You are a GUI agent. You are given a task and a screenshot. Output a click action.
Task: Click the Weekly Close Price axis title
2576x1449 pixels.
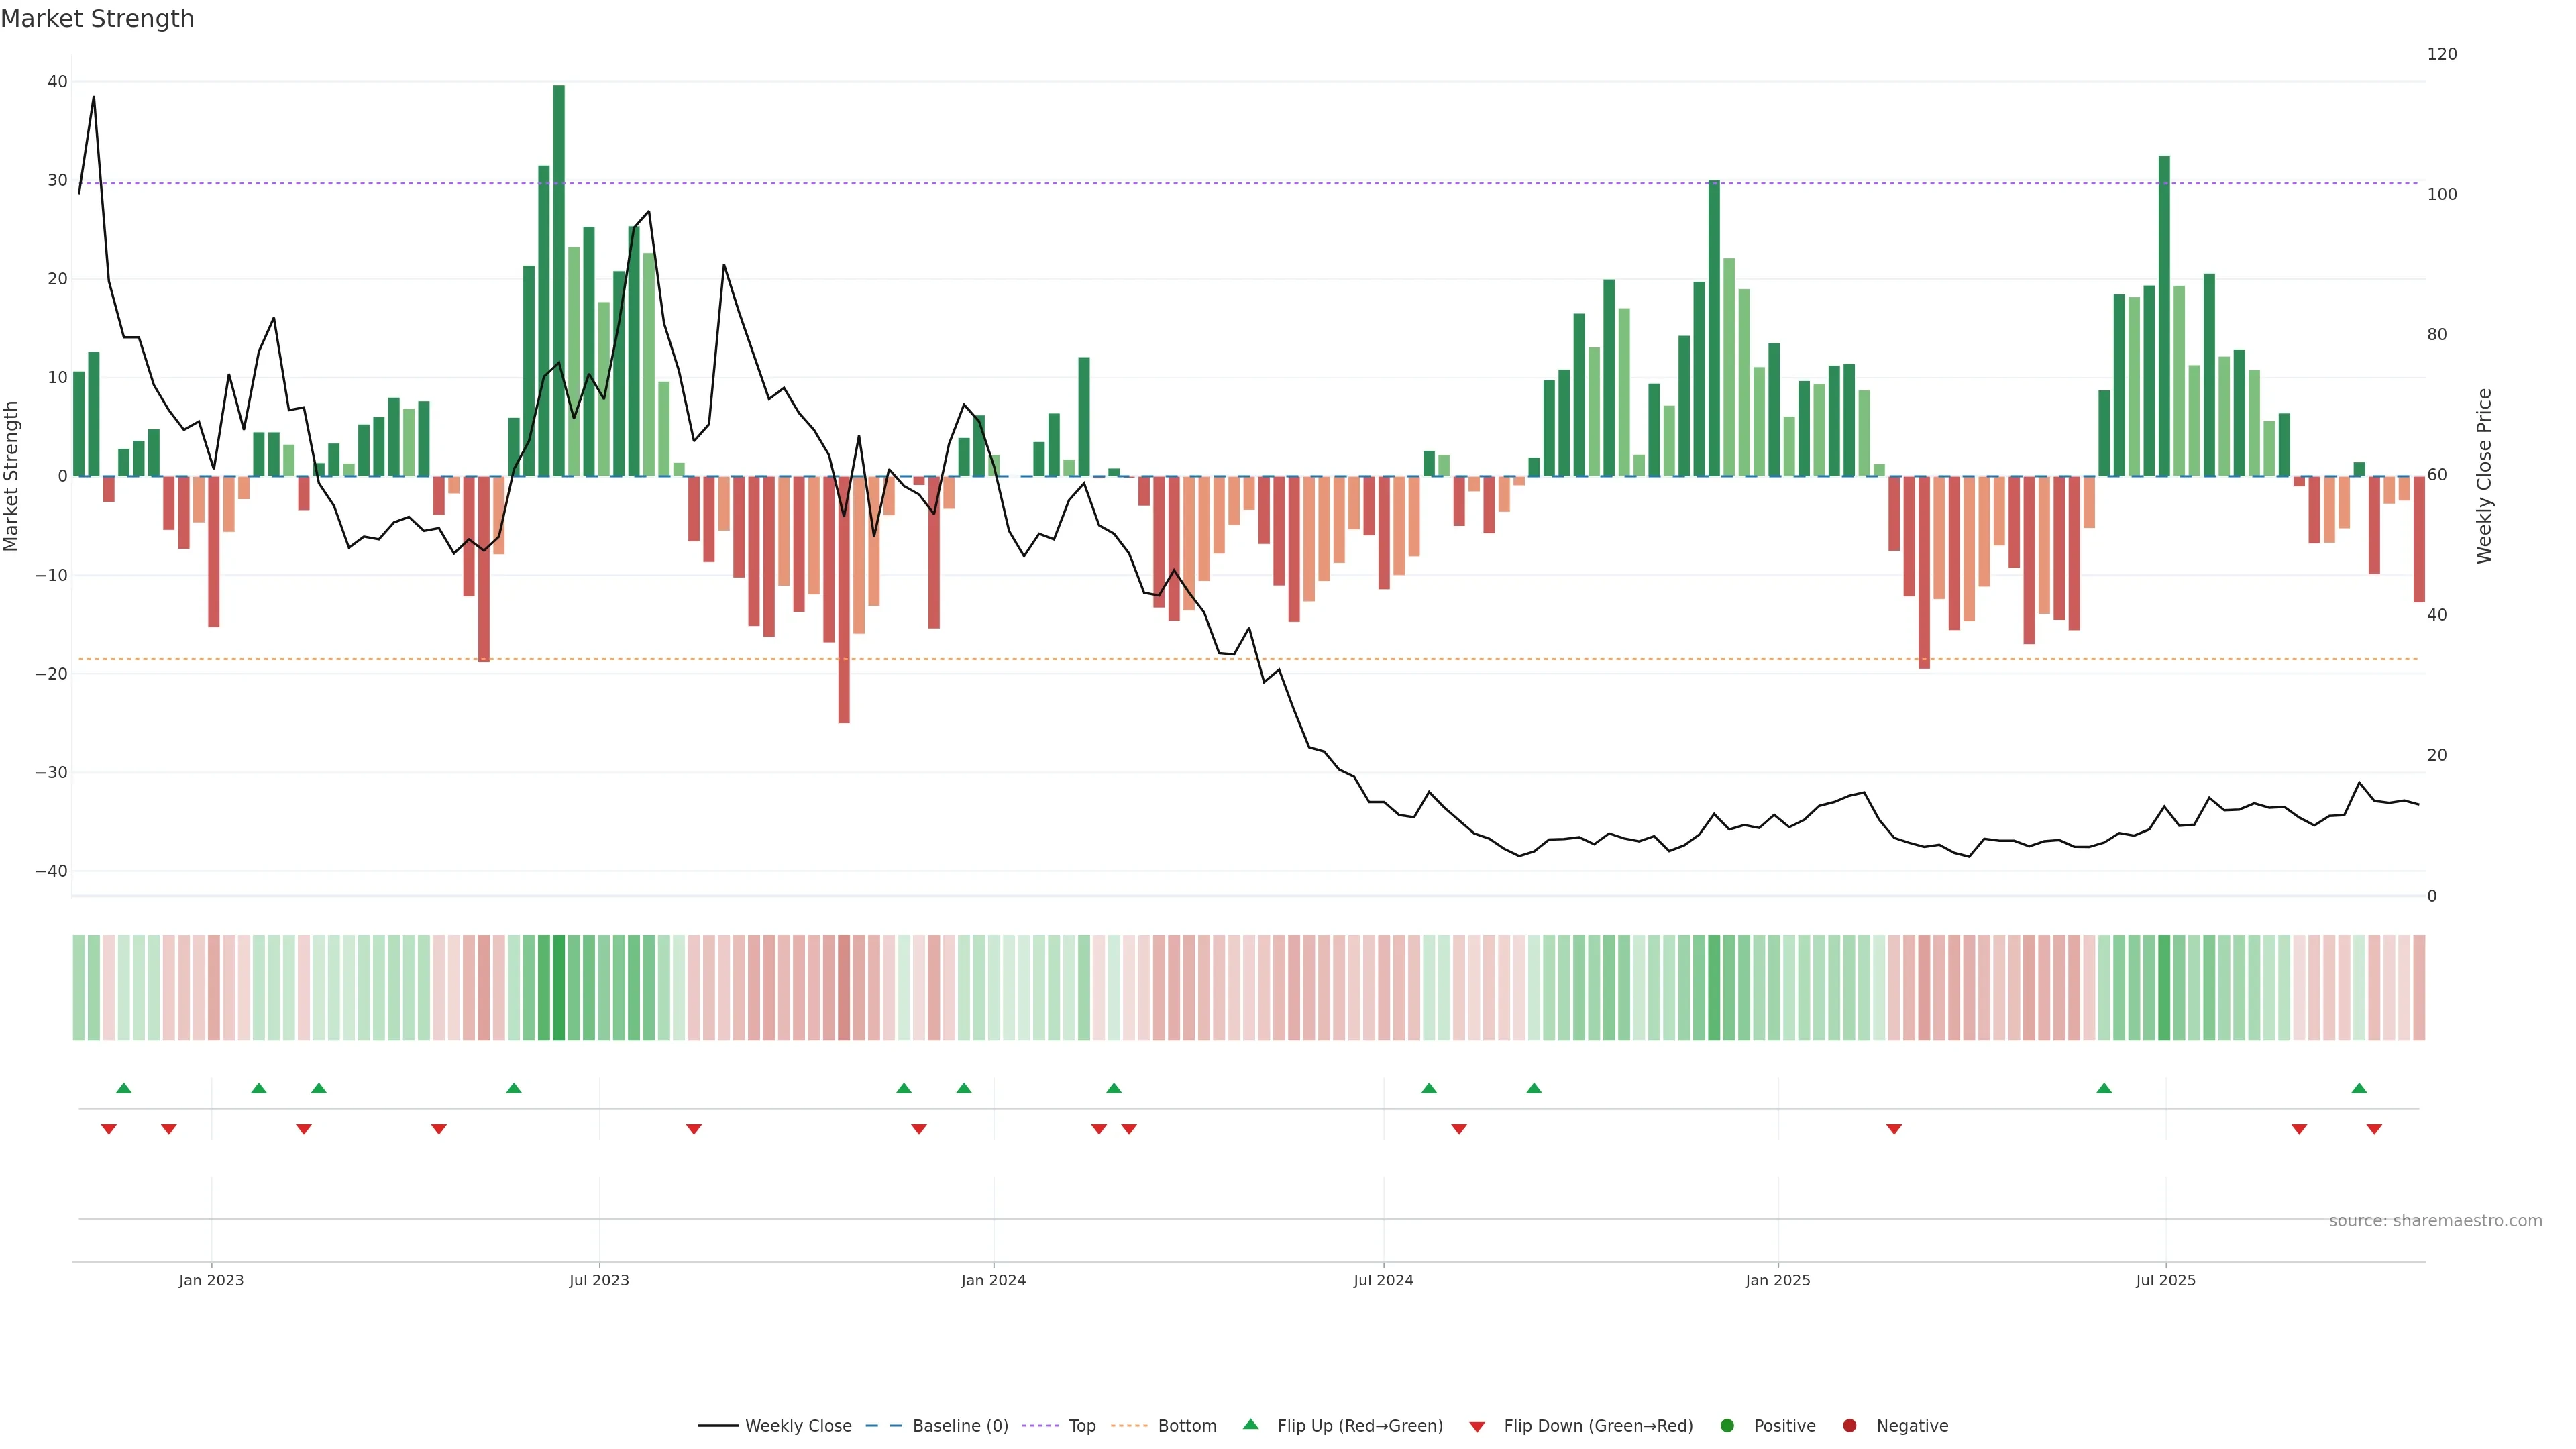2484,476
